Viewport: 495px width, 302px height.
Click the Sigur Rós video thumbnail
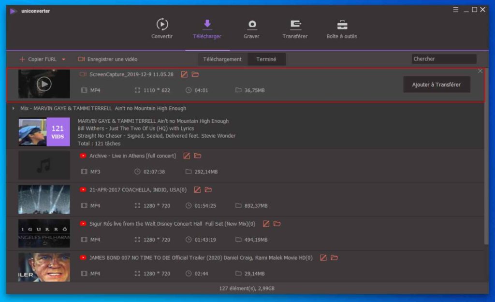click(x=44, y=233)
